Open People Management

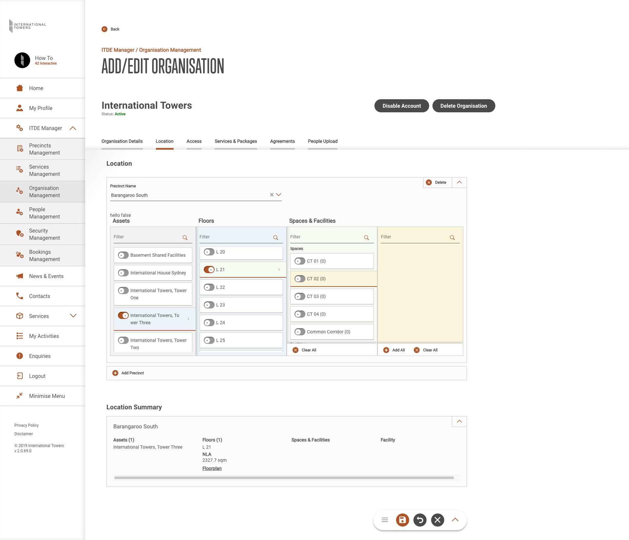click(x=43, y=213)
